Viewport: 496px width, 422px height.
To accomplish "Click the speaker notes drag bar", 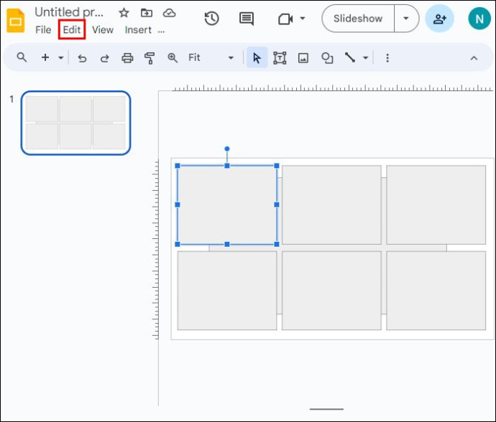I will [326, 409].
